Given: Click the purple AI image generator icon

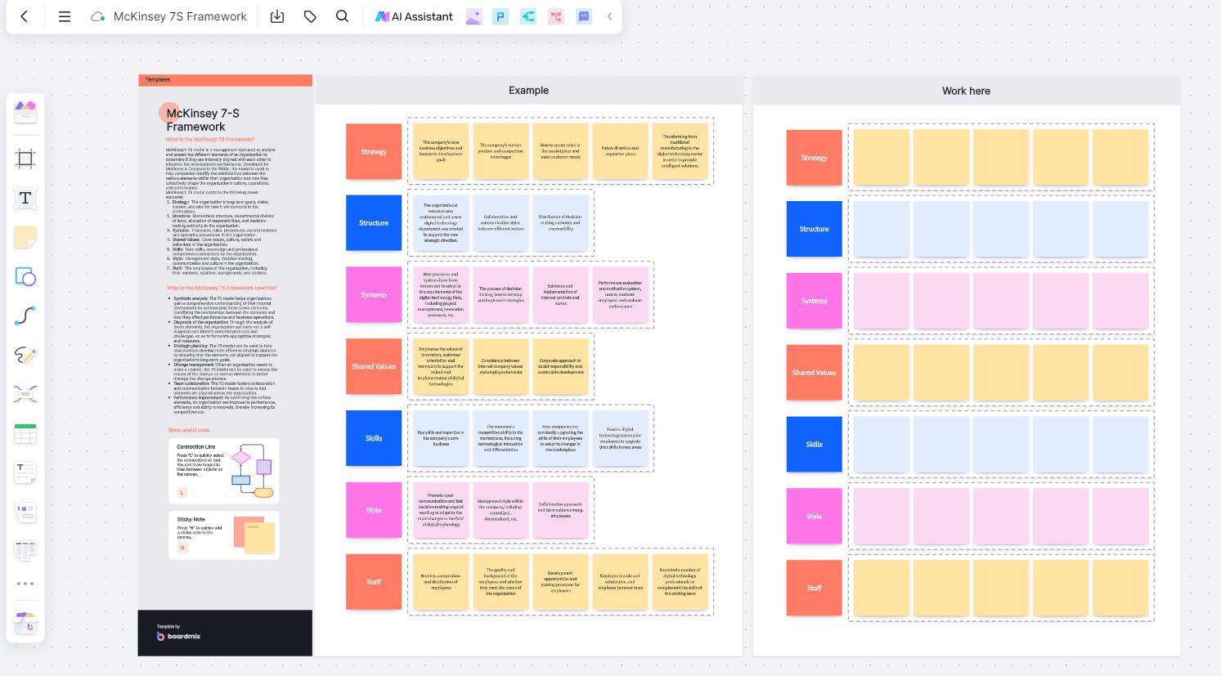Looking at the screenshot, I should pos(474,16).
